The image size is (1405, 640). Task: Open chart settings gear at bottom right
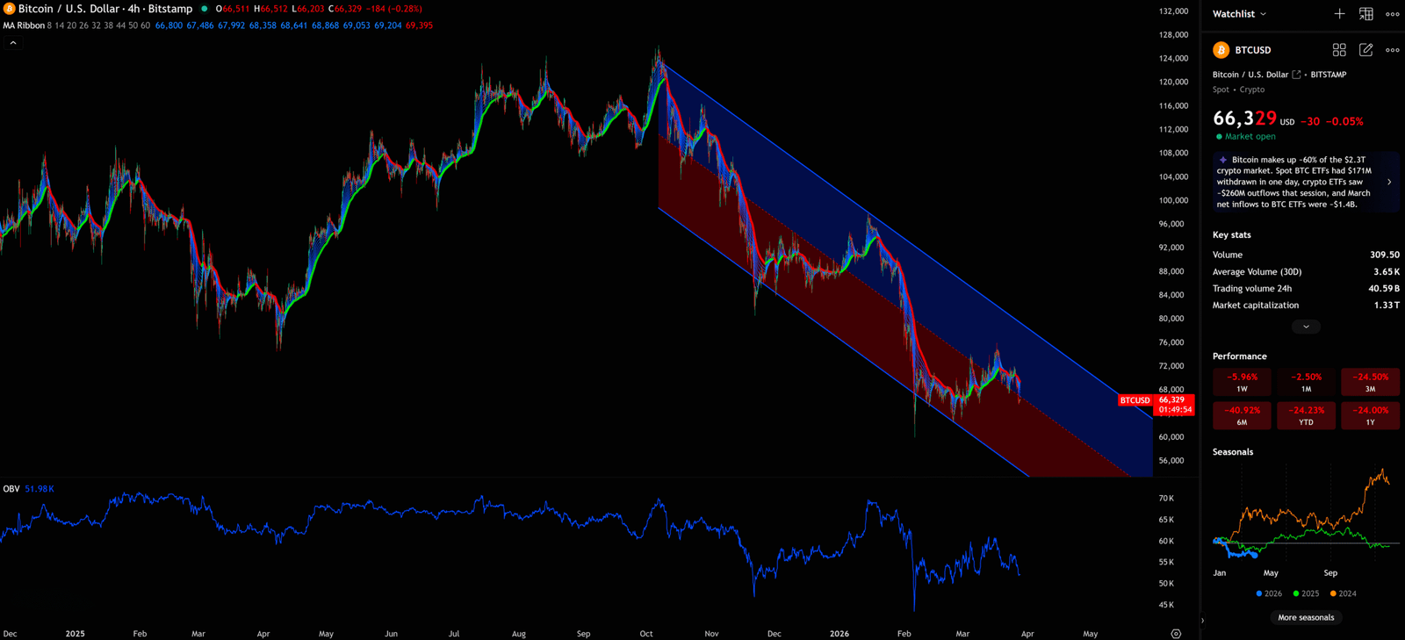click(x=1176, y=634)
